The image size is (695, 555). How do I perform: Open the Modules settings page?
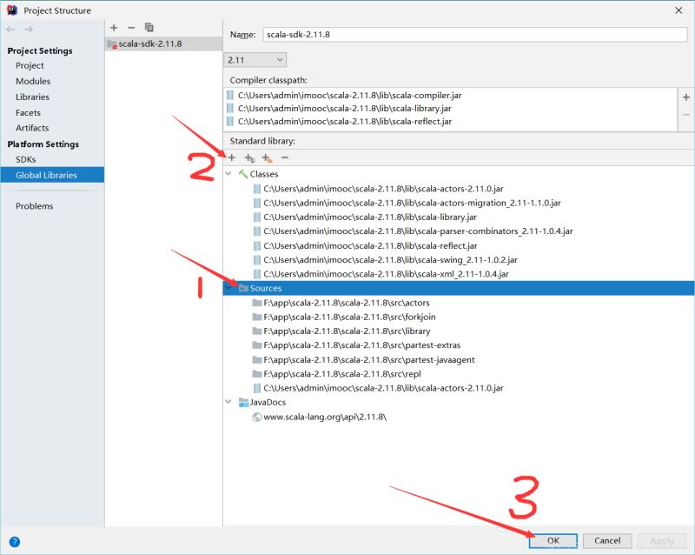coord(33,81)
